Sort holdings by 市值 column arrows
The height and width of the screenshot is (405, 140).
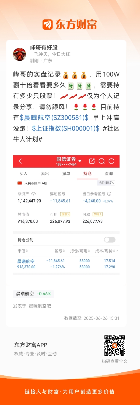tap(27, 251)
